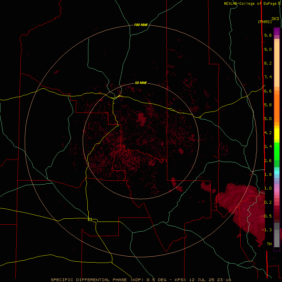This screenshot has height=282, width=282.
Task: Click the [PHAS] legend unit label
Action: pos(265,22)
